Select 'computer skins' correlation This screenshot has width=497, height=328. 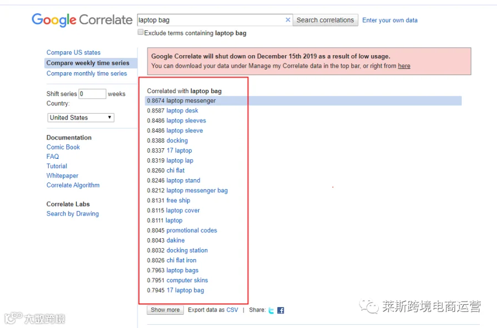187,280
